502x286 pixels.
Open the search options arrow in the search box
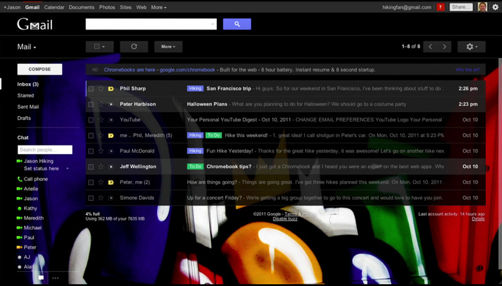212,24
